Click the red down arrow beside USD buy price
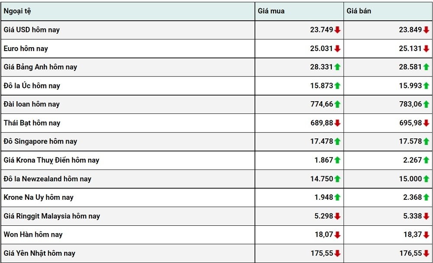Viewport: 433px width, 263px height. tap(337, 30)
